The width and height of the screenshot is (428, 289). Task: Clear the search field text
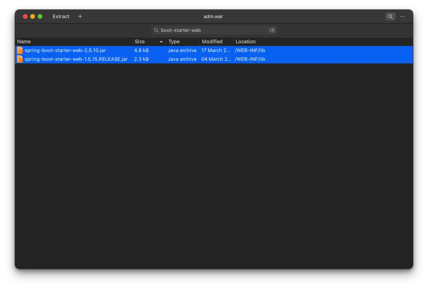[x=272, y=30]
